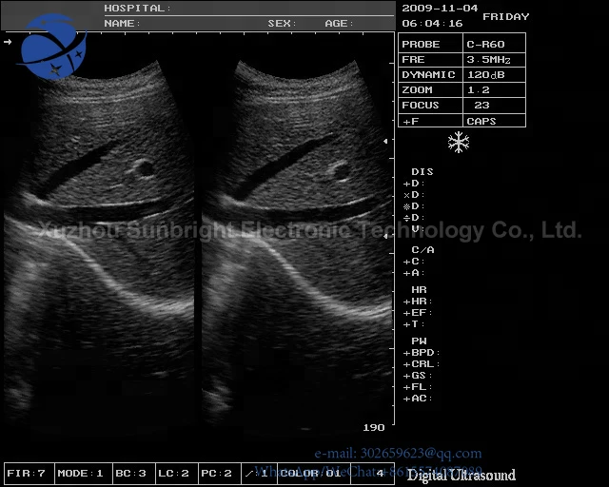Select the +FL: obstetric measurement row

(x=418, y=387)
